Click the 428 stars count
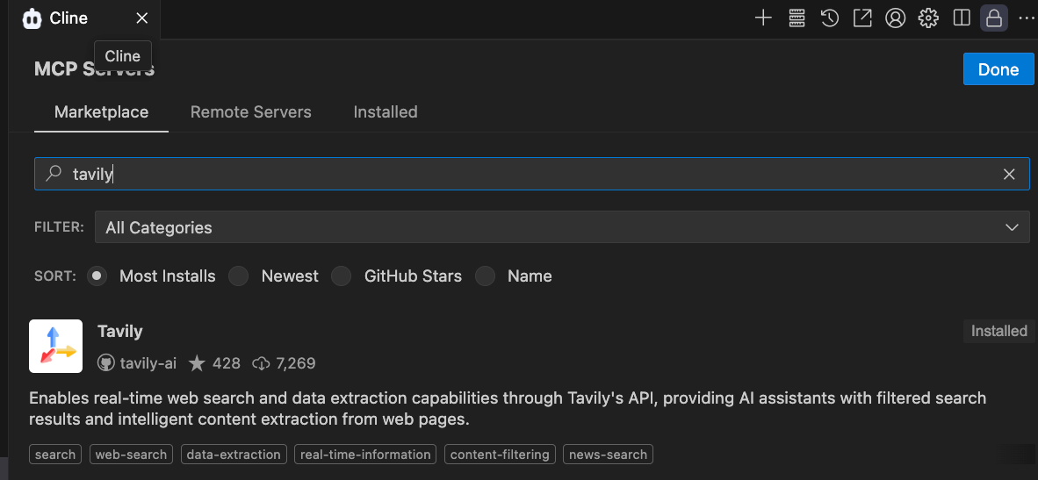The image size is (1038, 480). (x=227, y=363)
